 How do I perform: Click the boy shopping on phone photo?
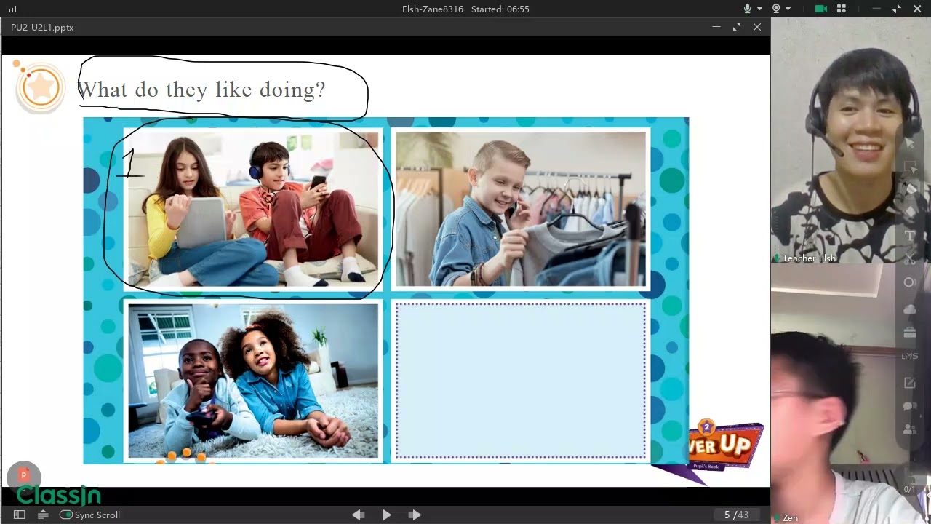pos(521,209)
